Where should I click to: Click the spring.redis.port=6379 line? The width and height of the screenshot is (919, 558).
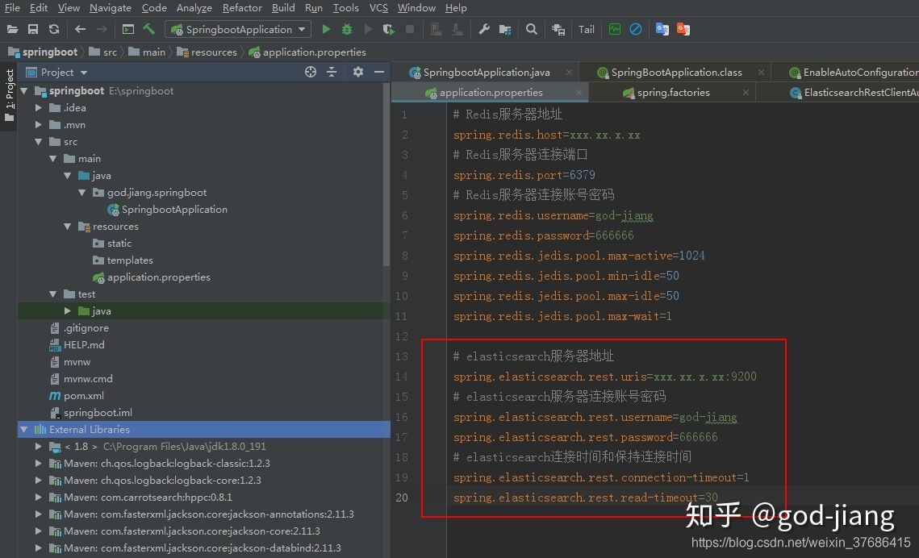click(524, 175)
